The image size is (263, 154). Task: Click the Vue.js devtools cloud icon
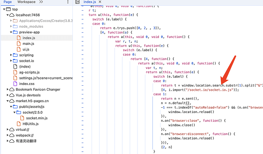click(x=12, y=95)
